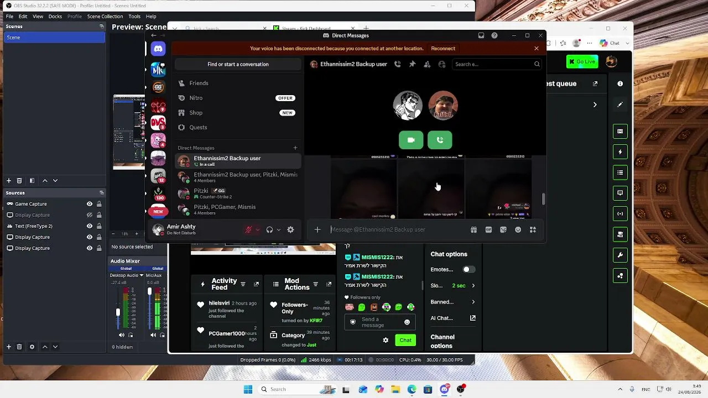708x398 pixels.
Task: Open Discord inbox icon in title bar
Action: pyautogui.click(x=481, y=35)
